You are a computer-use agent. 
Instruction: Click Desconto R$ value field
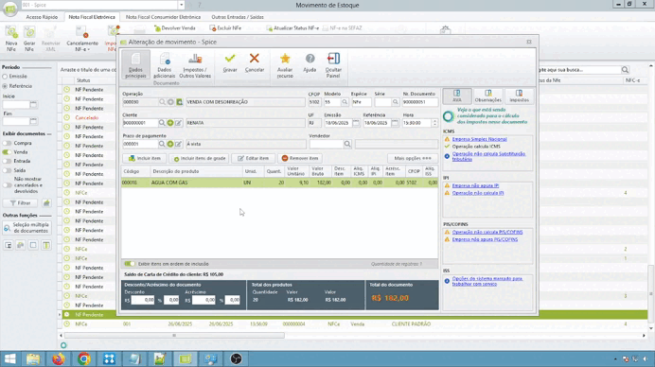(x=143, y=300)
